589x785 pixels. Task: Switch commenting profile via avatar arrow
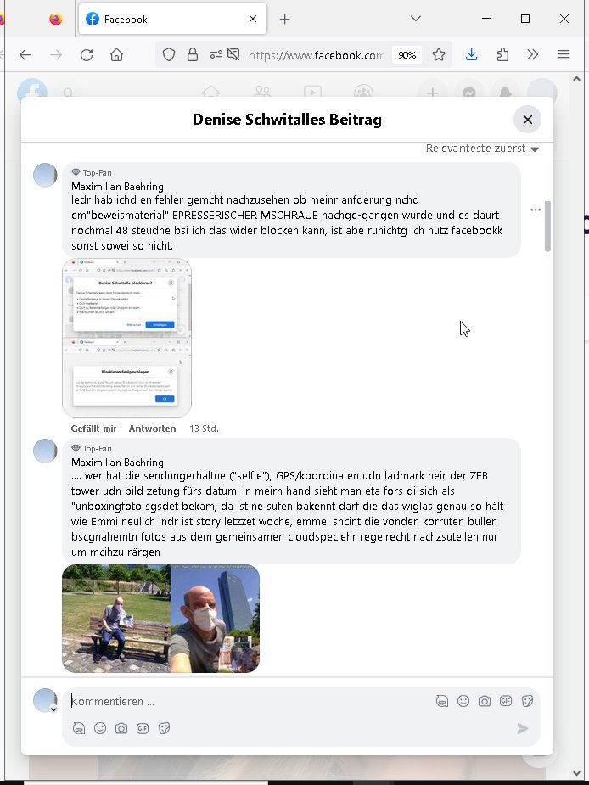(53, 709)
